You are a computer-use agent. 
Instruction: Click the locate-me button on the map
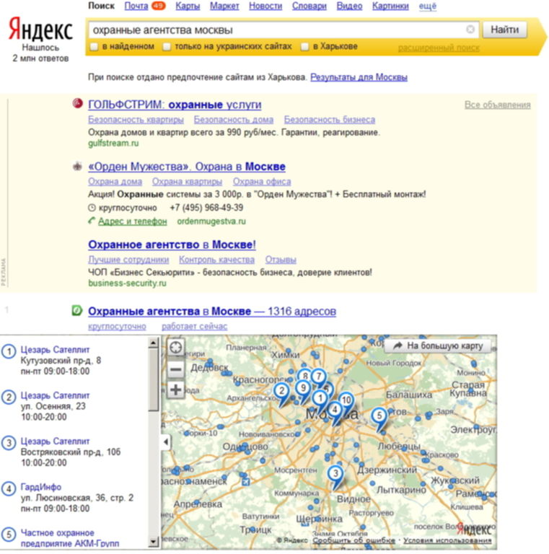pyautogui.click(x=175, y=347)
